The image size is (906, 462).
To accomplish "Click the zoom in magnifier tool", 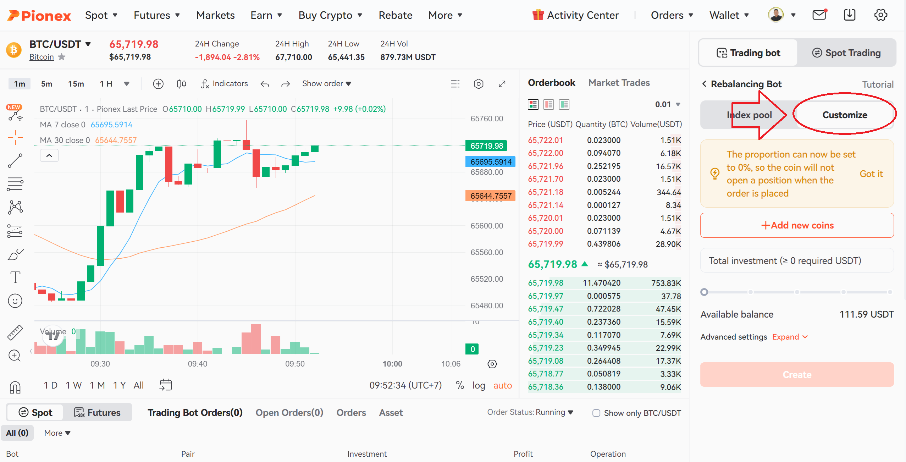I will point(15,356).
